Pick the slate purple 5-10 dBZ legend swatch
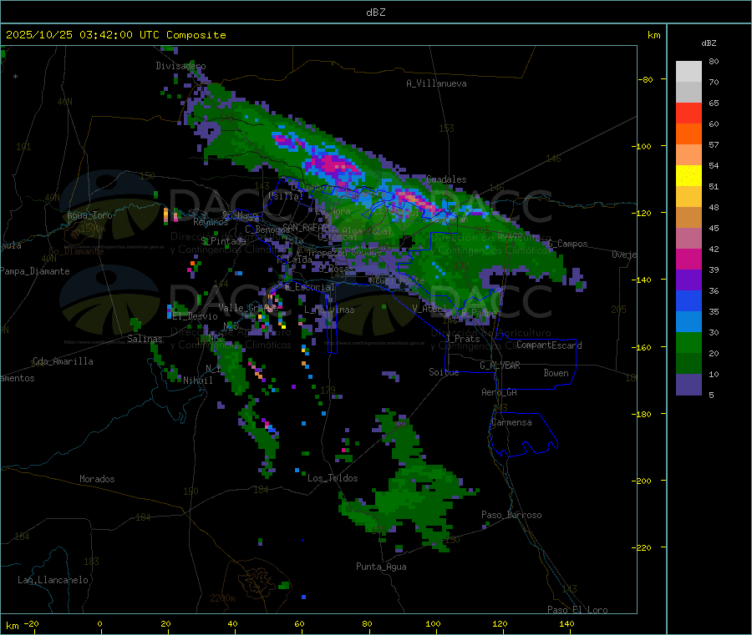 pos(688,385)
